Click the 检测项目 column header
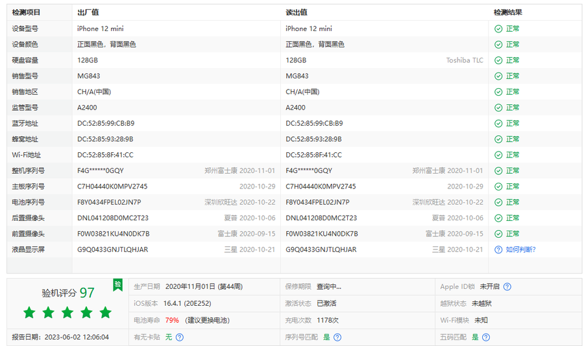 point(26,12)
